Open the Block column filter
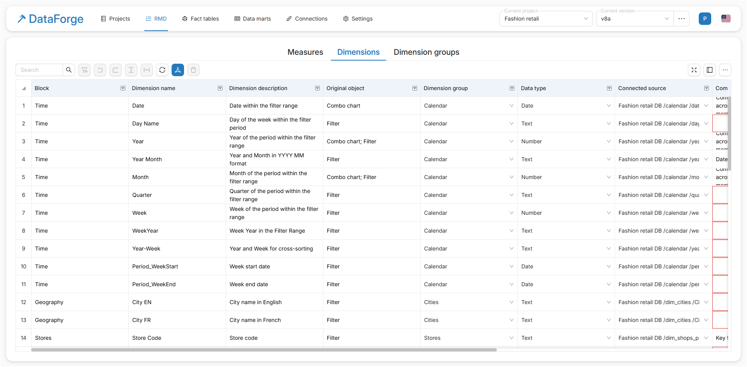The width and height of the screenshot is (747, 367). click(x=123, y=88)
